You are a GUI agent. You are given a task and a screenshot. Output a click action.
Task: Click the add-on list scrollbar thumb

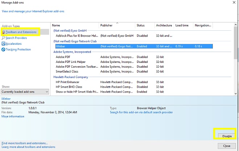(x=235, y=43)
